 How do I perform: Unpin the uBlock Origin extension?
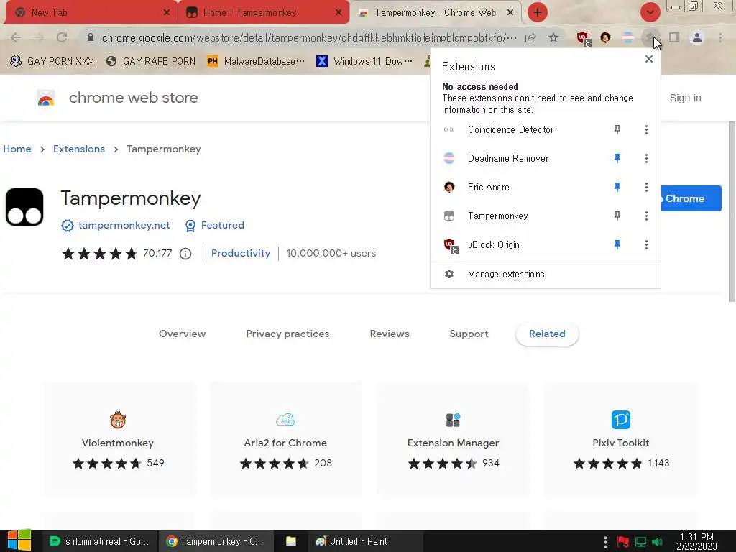(617, 244)
